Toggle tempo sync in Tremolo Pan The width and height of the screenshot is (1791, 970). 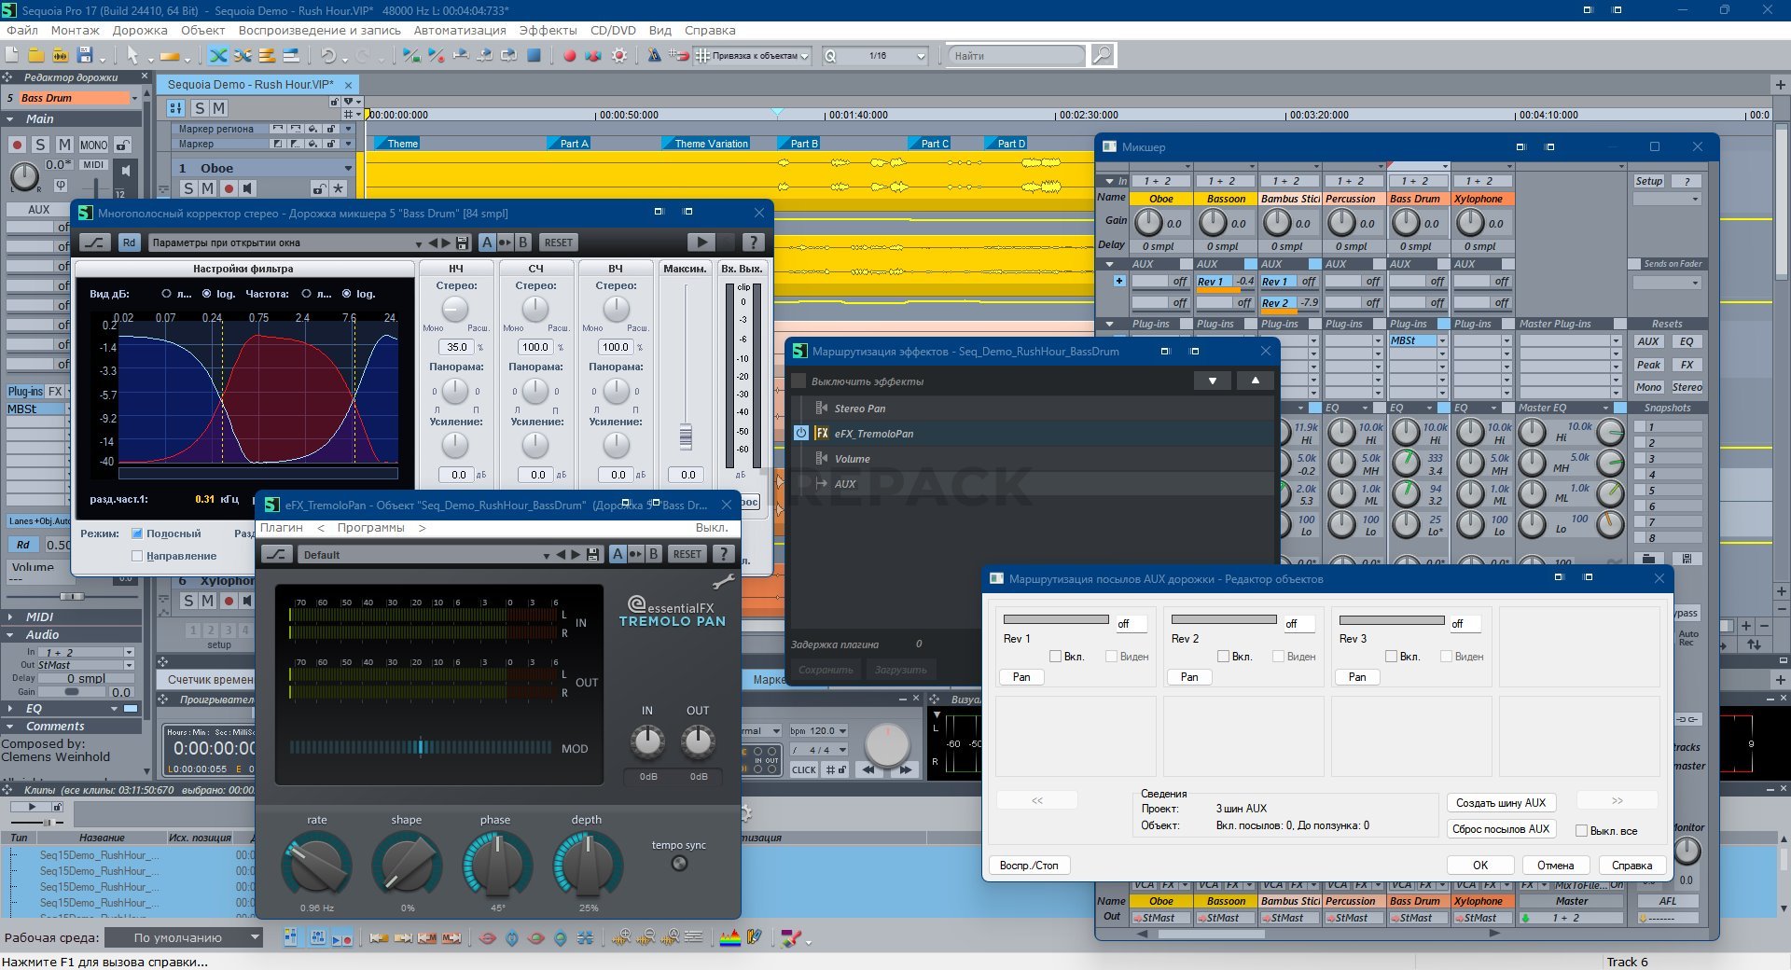click(x=679, y=864)
